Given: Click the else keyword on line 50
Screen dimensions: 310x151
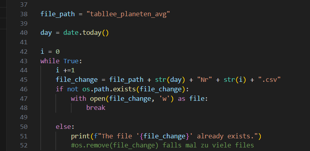Looking at the screenshot, I should tap(63, 126).
